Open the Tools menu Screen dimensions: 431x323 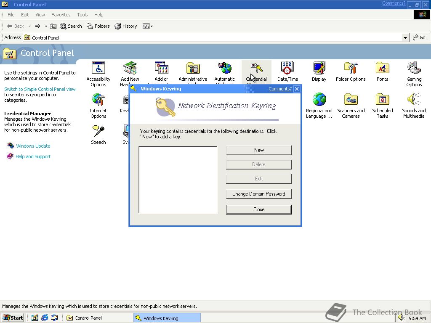82,15
